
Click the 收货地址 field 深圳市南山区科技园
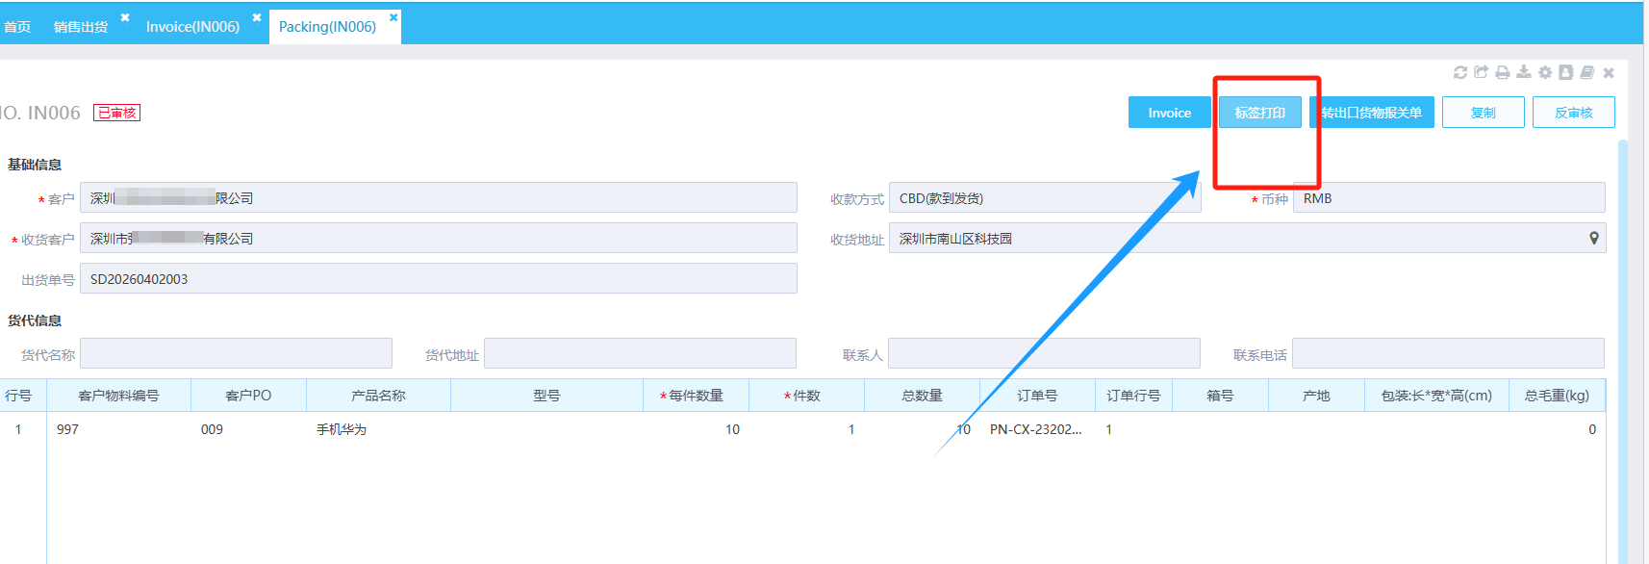pyautogui.click(x=1247, y=238)
